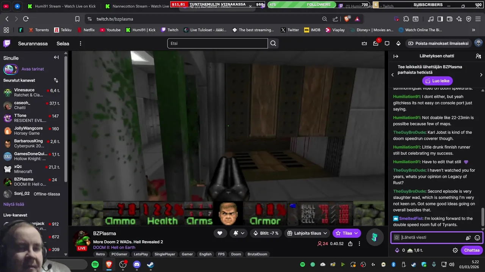485x272 pixels.
Task: Share the stream via share icon
Action: [x=350, y=244]
